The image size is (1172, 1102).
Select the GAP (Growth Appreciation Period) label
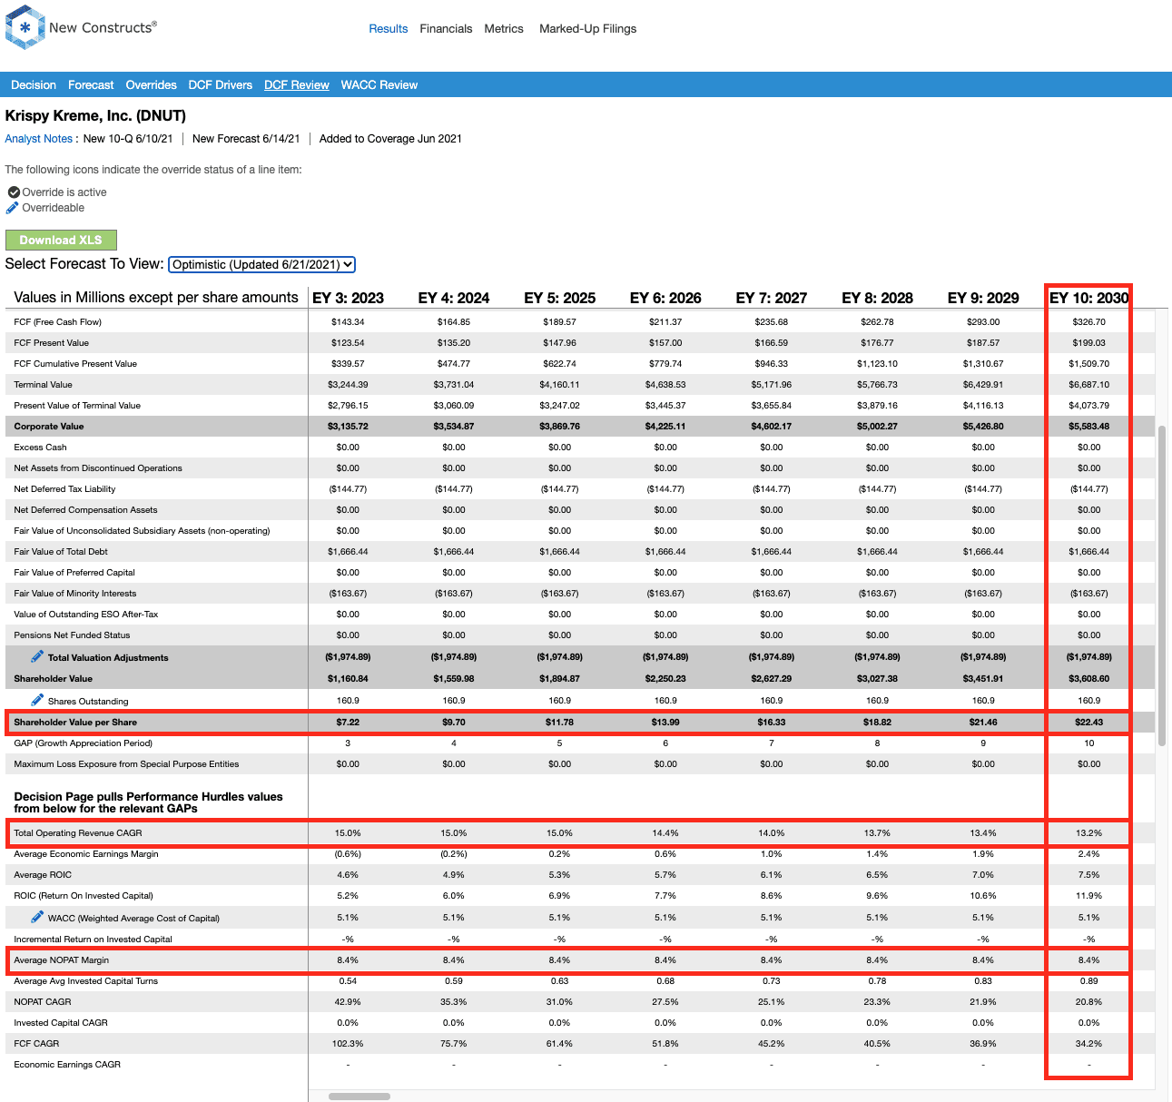coord(84,743)
